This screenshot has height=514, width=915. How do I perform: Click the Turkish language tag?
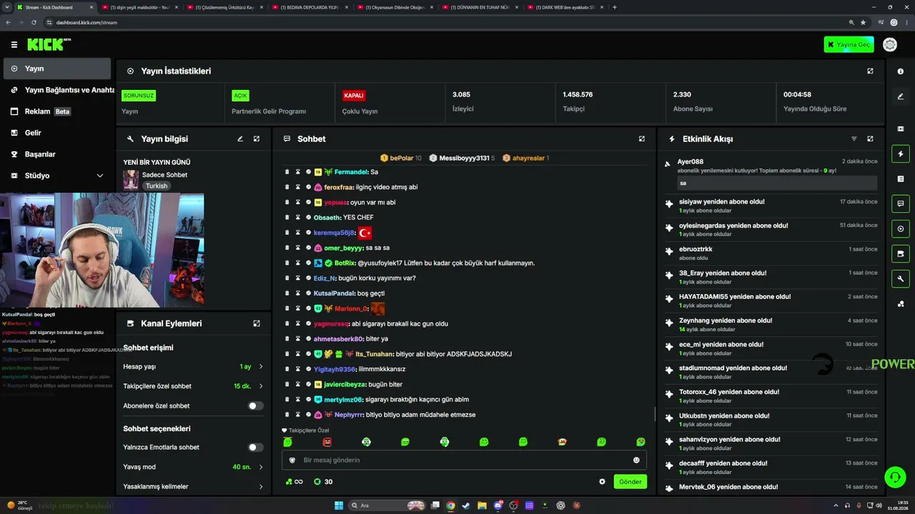(x=157, y=186)
